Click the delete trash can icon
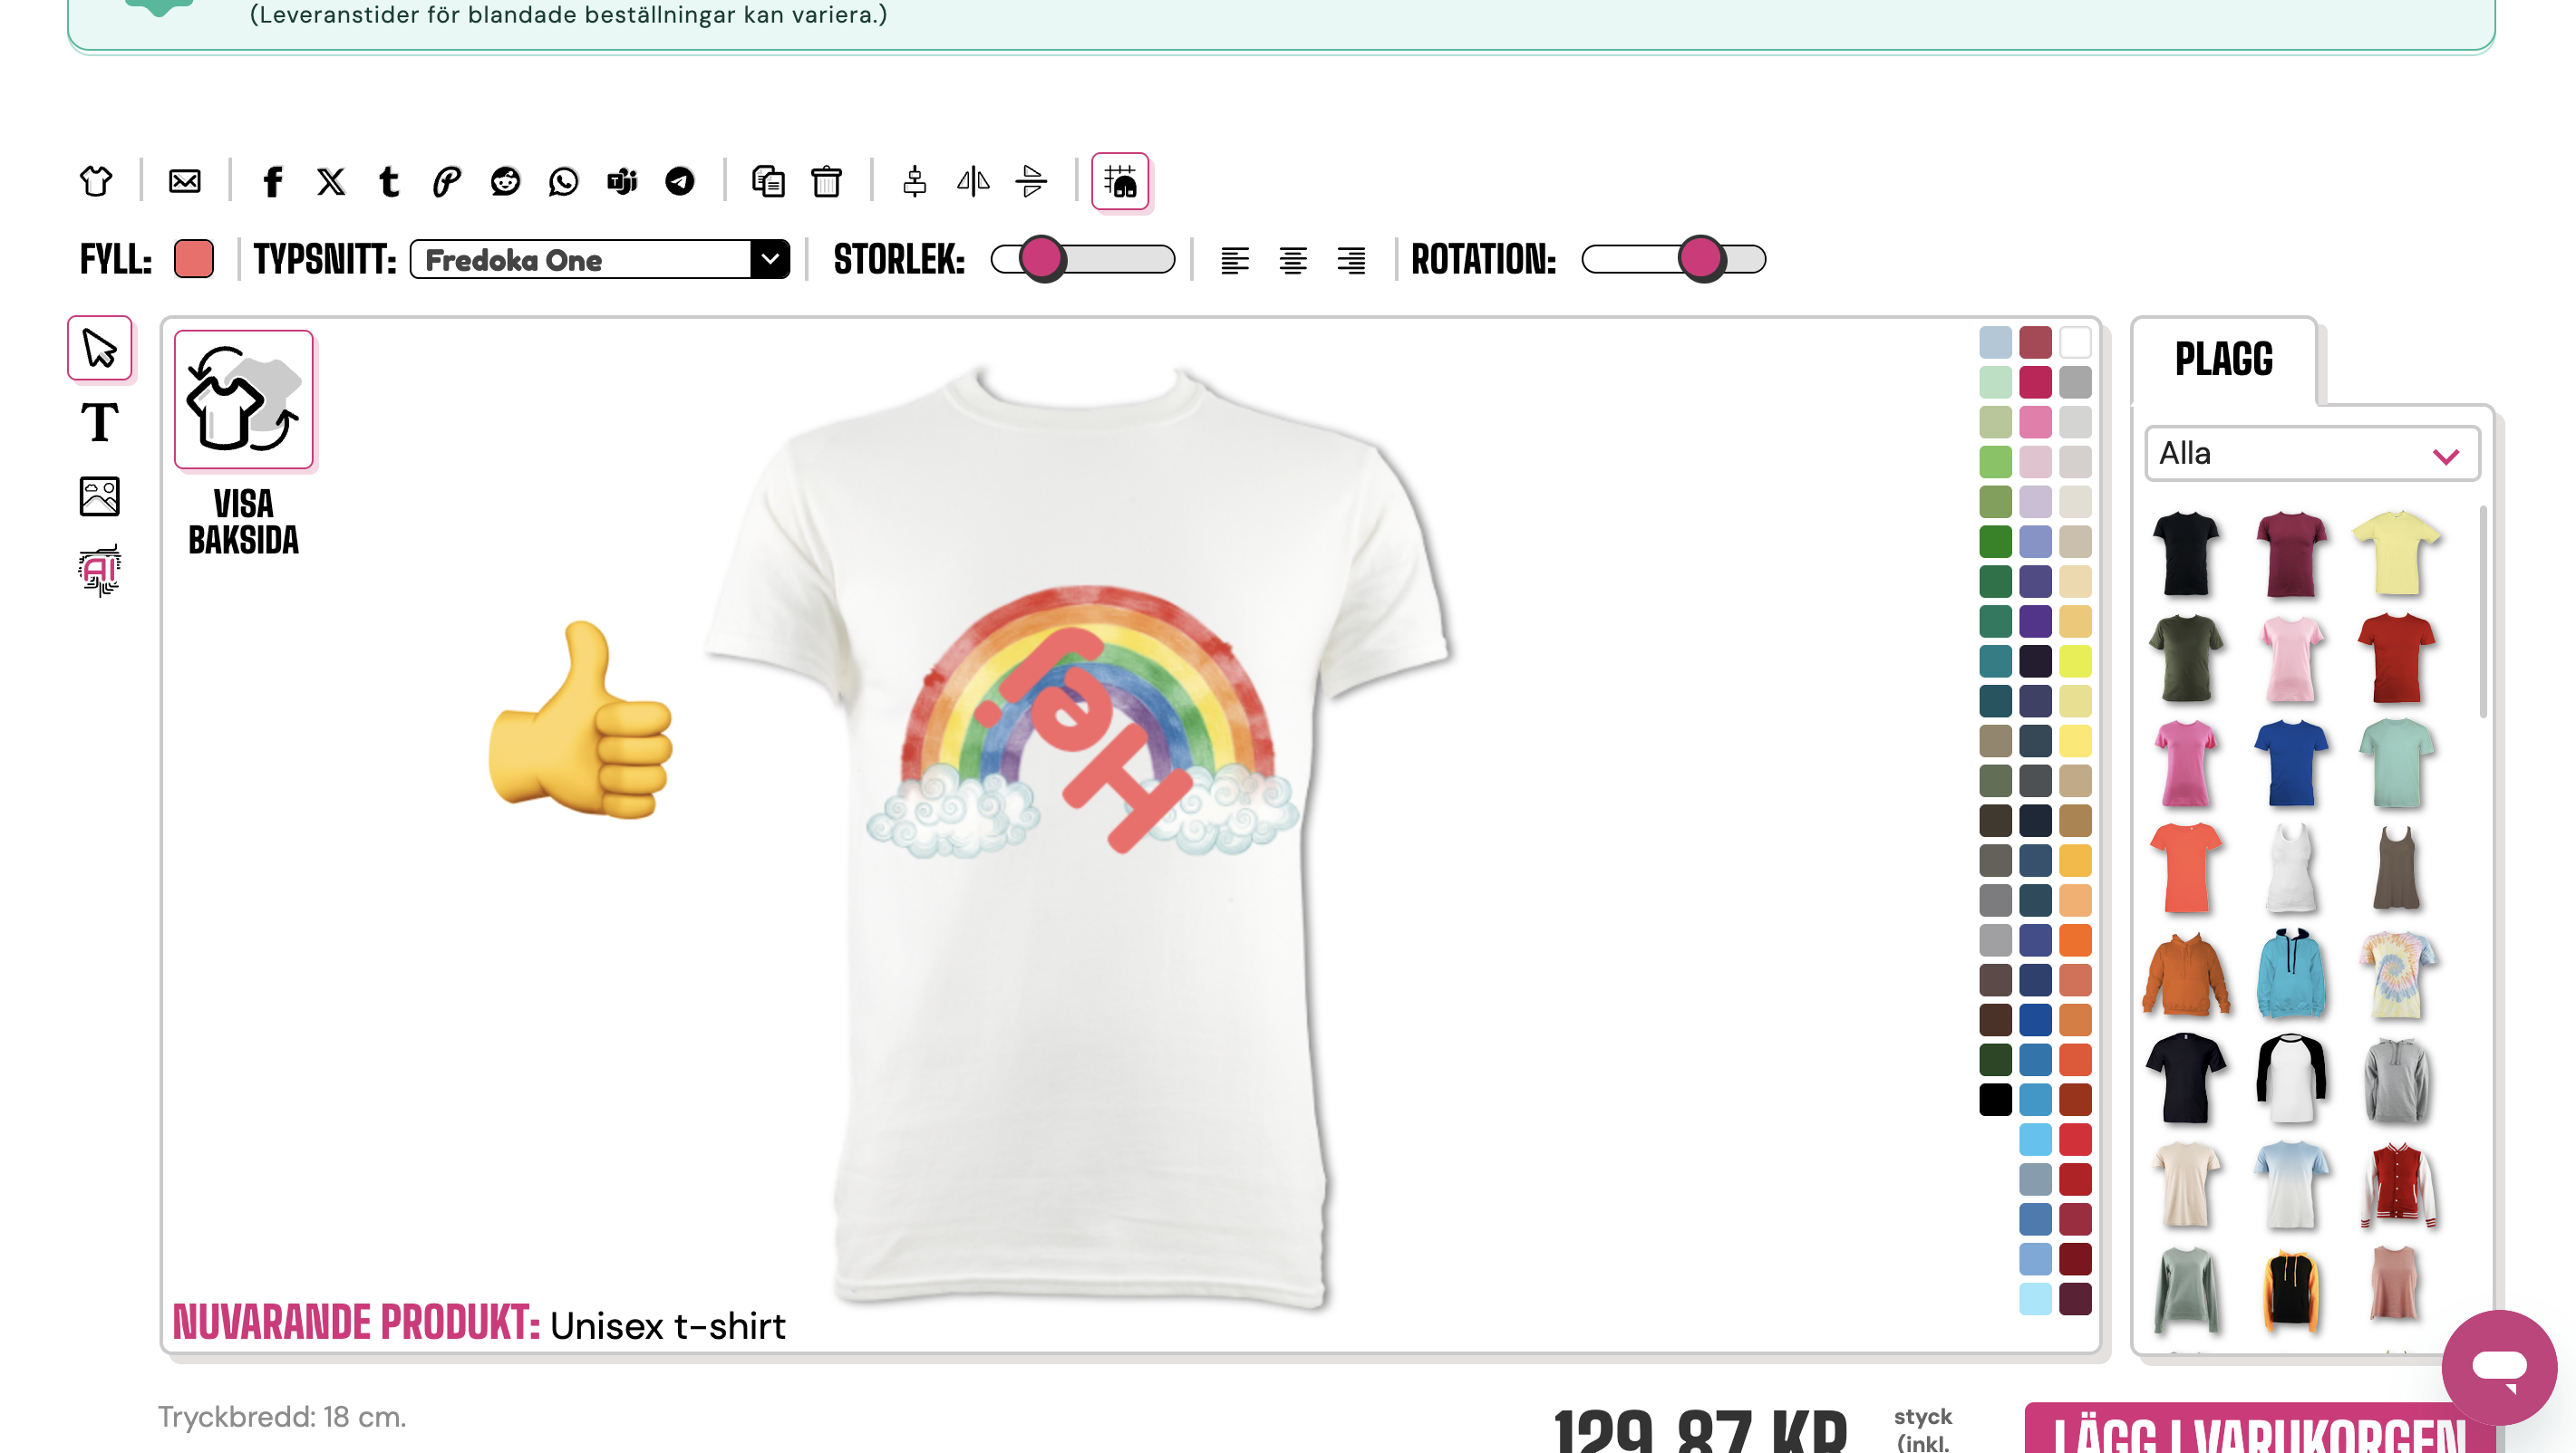Viewport: 2576px width, 1453px height. pos(826,181)
